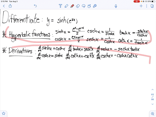Click the handwritten 'Differentiate' heading

click(x=21, y=17)
